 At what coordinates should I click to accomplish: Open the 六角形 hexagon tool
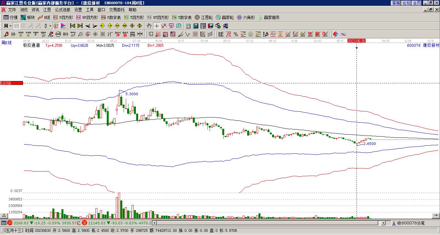pyautogui.click(x=246, y=17)
